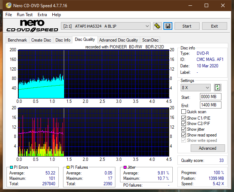The width and height of the screenshot is (234, 192).
Task: Click the Nero disc app icon in title bar
Action: [x=9, y=5]
